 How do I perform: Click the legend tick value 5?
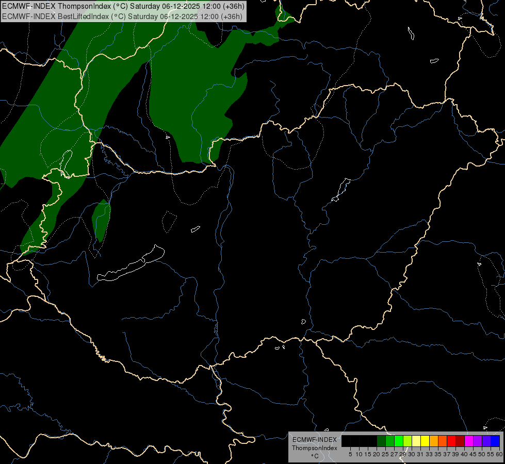pyautogui.click(x=350, y=454)
